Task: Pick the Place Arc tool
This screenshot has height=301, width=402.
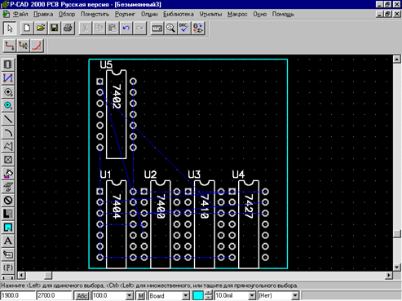Action: pos(8,132)
